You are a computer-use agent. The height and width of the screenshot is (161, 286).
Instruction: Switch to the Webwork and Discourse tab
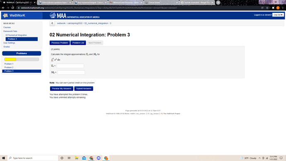(x=126, y=2)
